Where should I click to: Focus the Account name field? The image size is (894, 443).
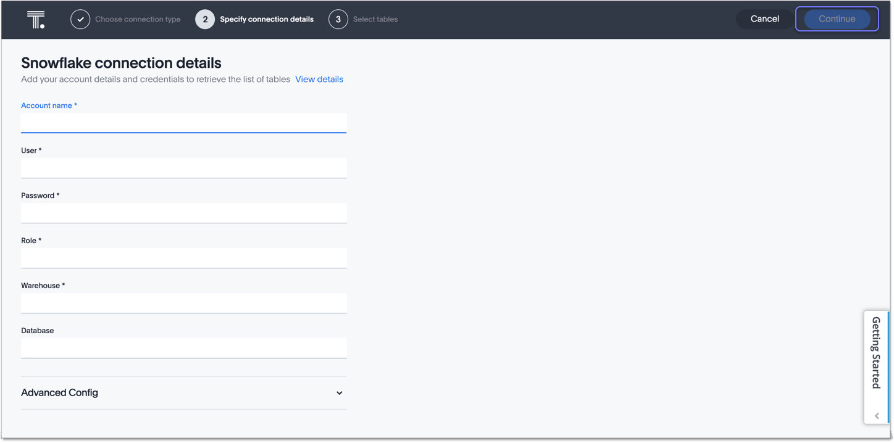point(183,123)
